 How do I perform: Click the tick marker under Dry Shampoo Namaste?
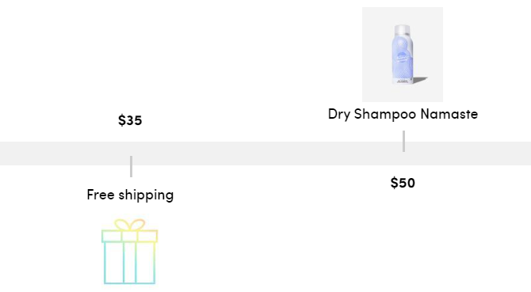[x=403, y=142]
